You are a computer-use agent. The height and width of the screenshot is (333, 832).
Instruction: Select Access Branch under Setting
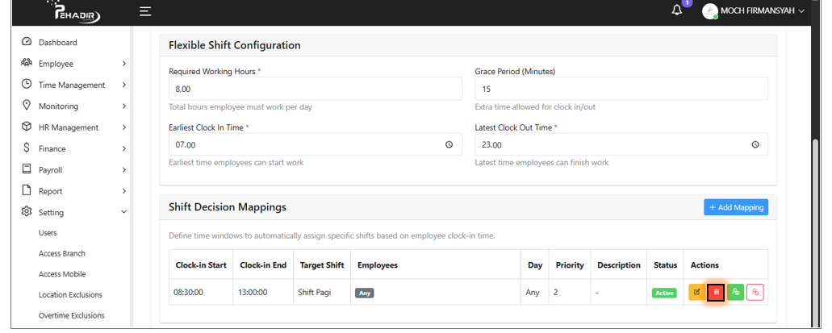[62, 253]
